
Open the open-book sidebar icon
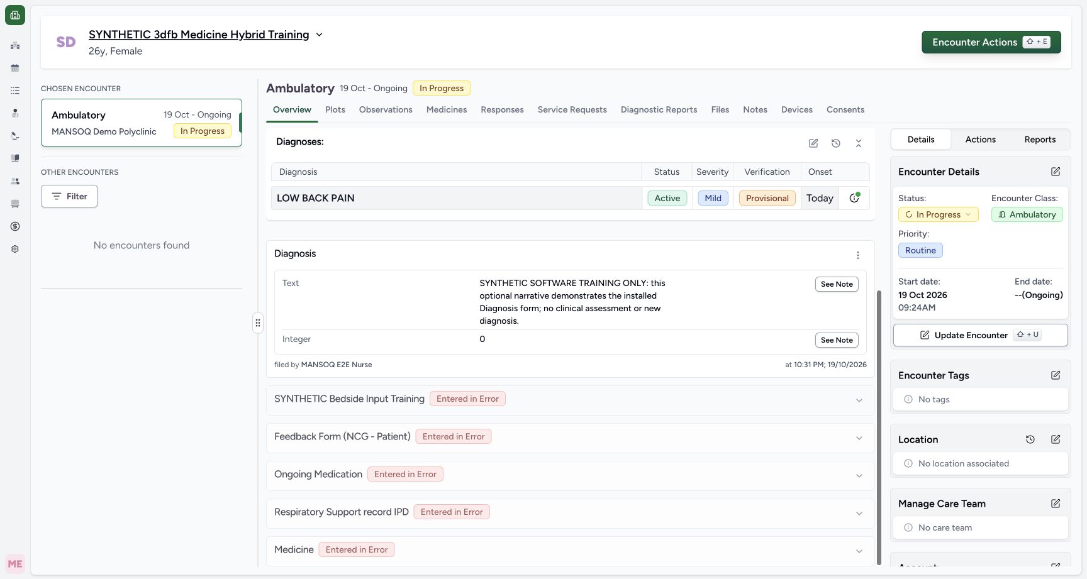[x=15, y=158]
